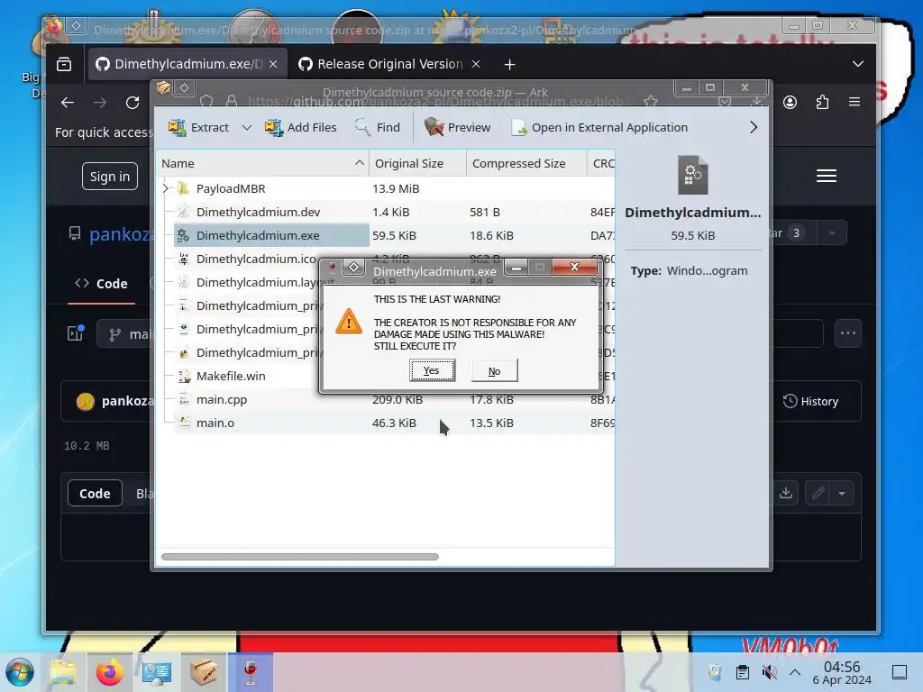
Task: Click Firefox icon in taskbar
Action: (x=110, y=672)
